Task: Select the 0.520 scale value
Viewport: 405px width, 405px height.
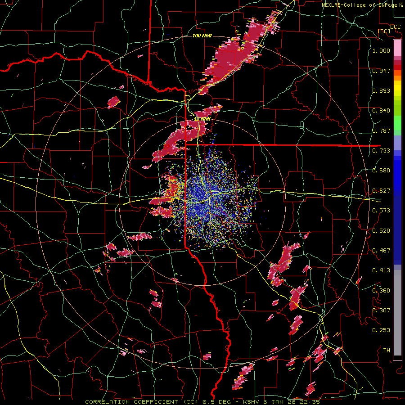Action: (381, 231)
